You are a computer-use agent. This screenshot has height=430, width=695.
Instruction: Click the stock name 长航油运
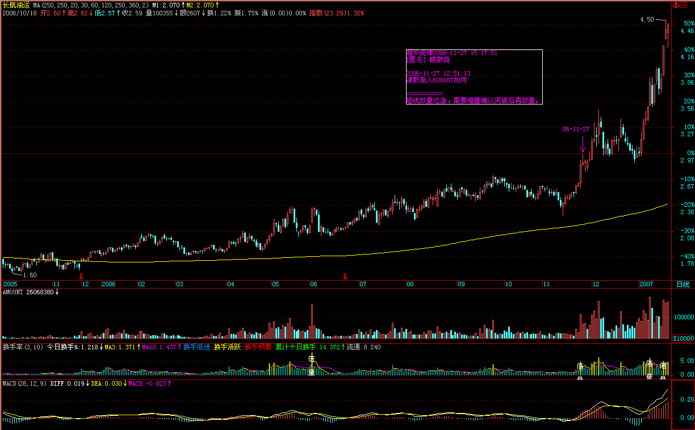pos(16,5)
